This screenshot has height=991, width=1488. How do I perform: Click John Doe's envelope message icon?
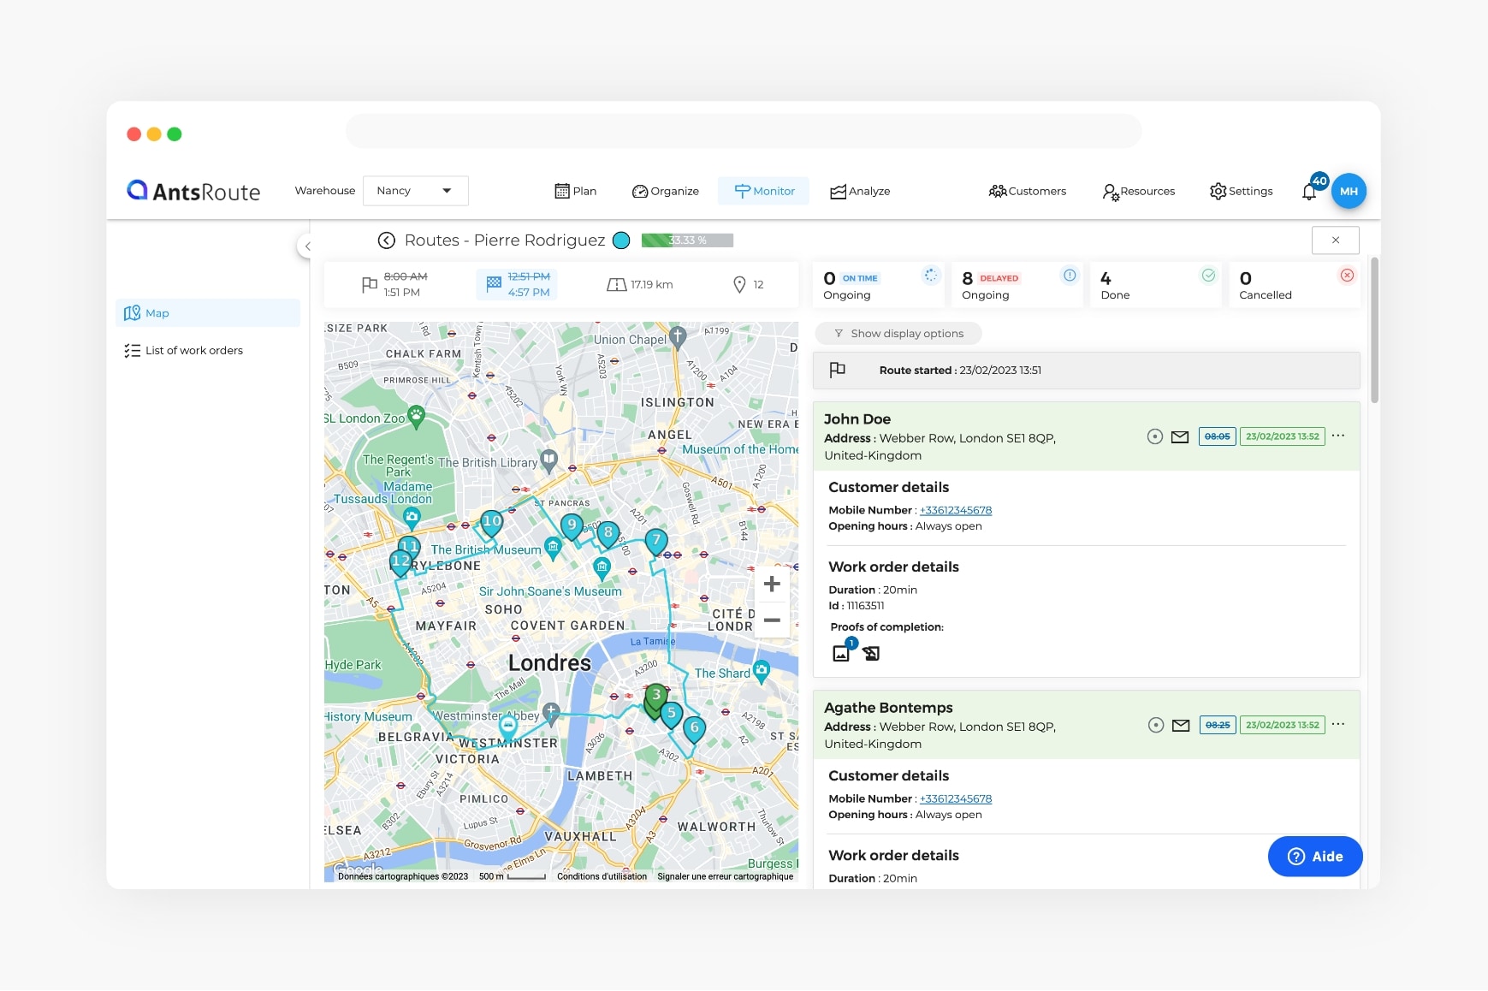click(1180, 436)
